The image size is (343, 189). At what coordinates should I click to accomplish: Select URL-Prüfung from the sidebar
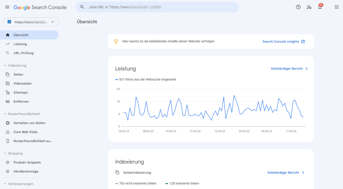click(23, 53)
